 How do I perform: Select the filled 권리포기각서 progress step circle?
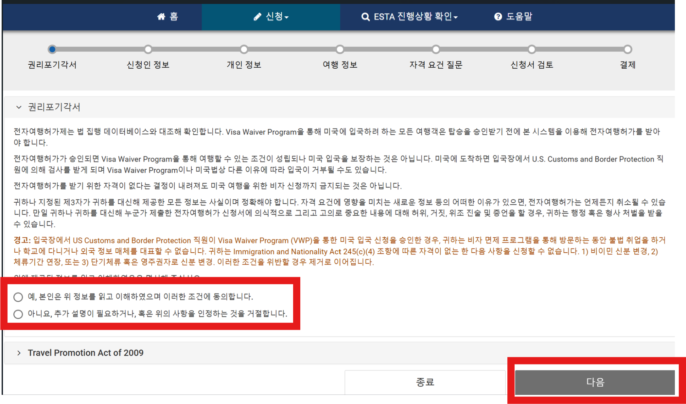point(52,49)
